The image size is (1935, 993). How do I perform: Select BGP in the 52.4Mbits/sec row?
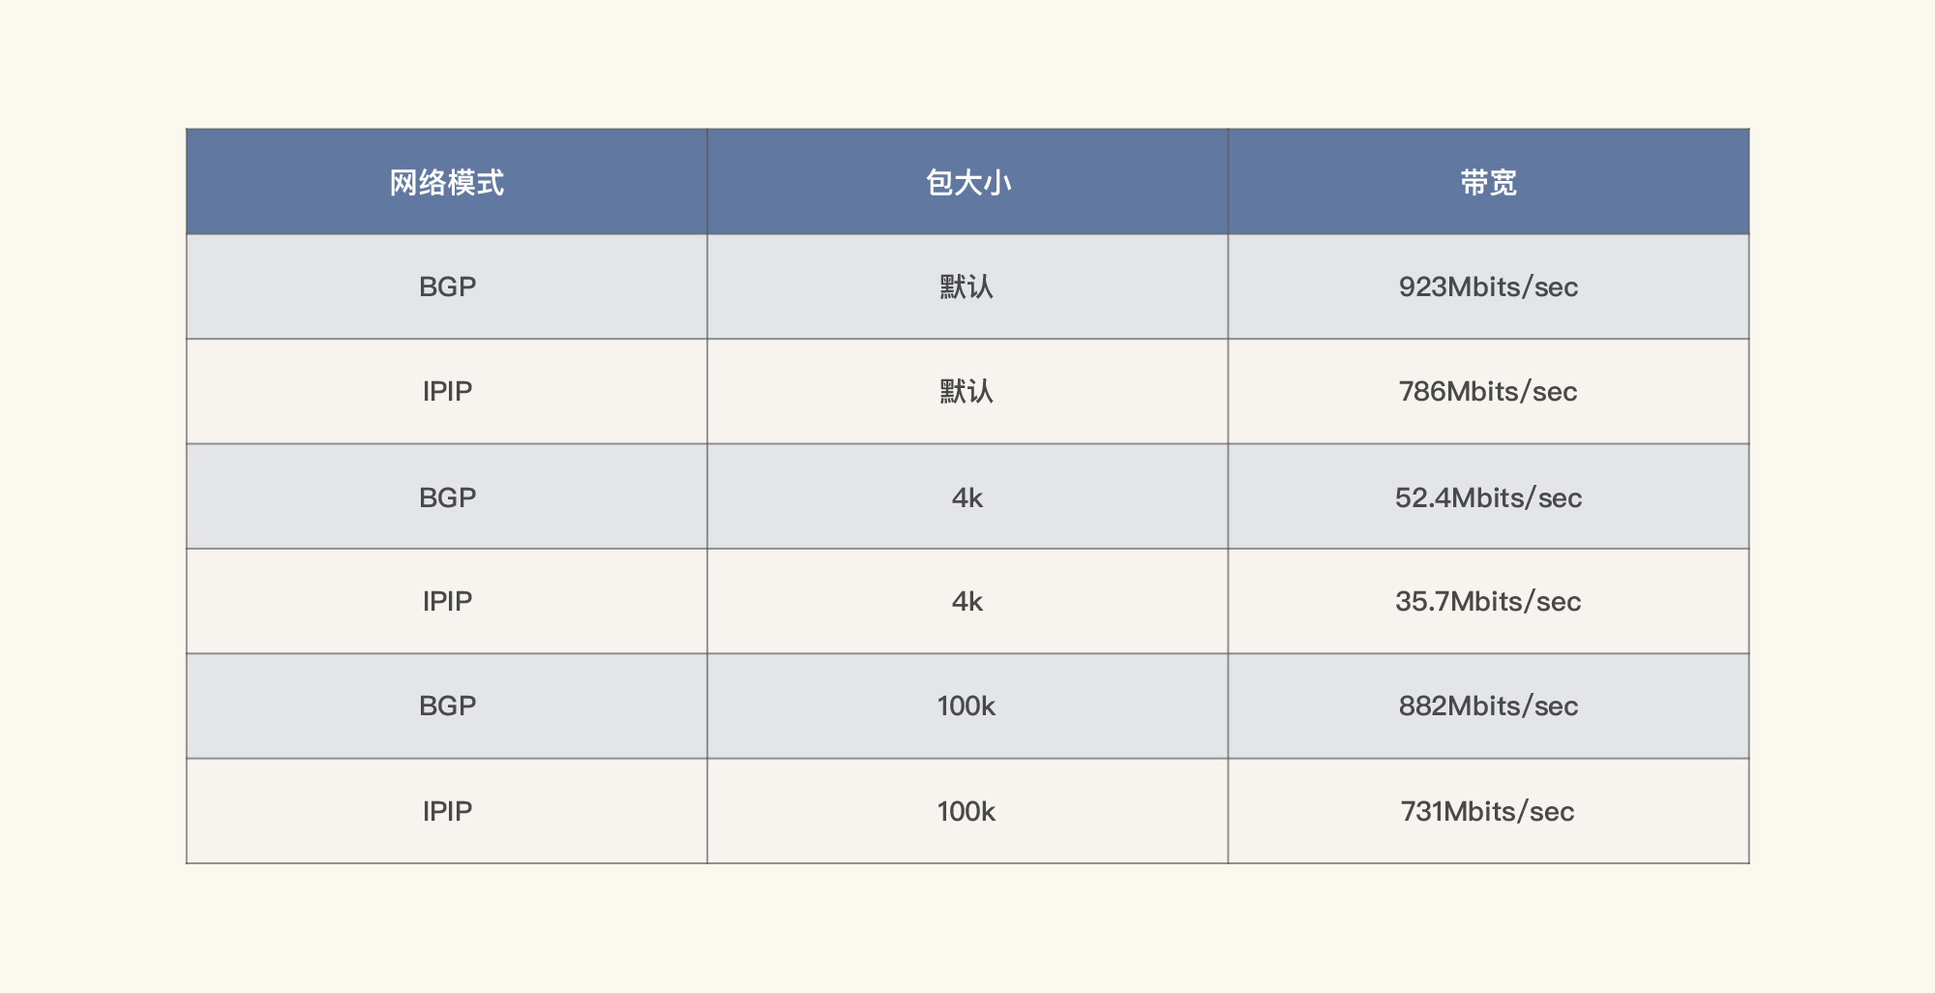coord(447,497)
